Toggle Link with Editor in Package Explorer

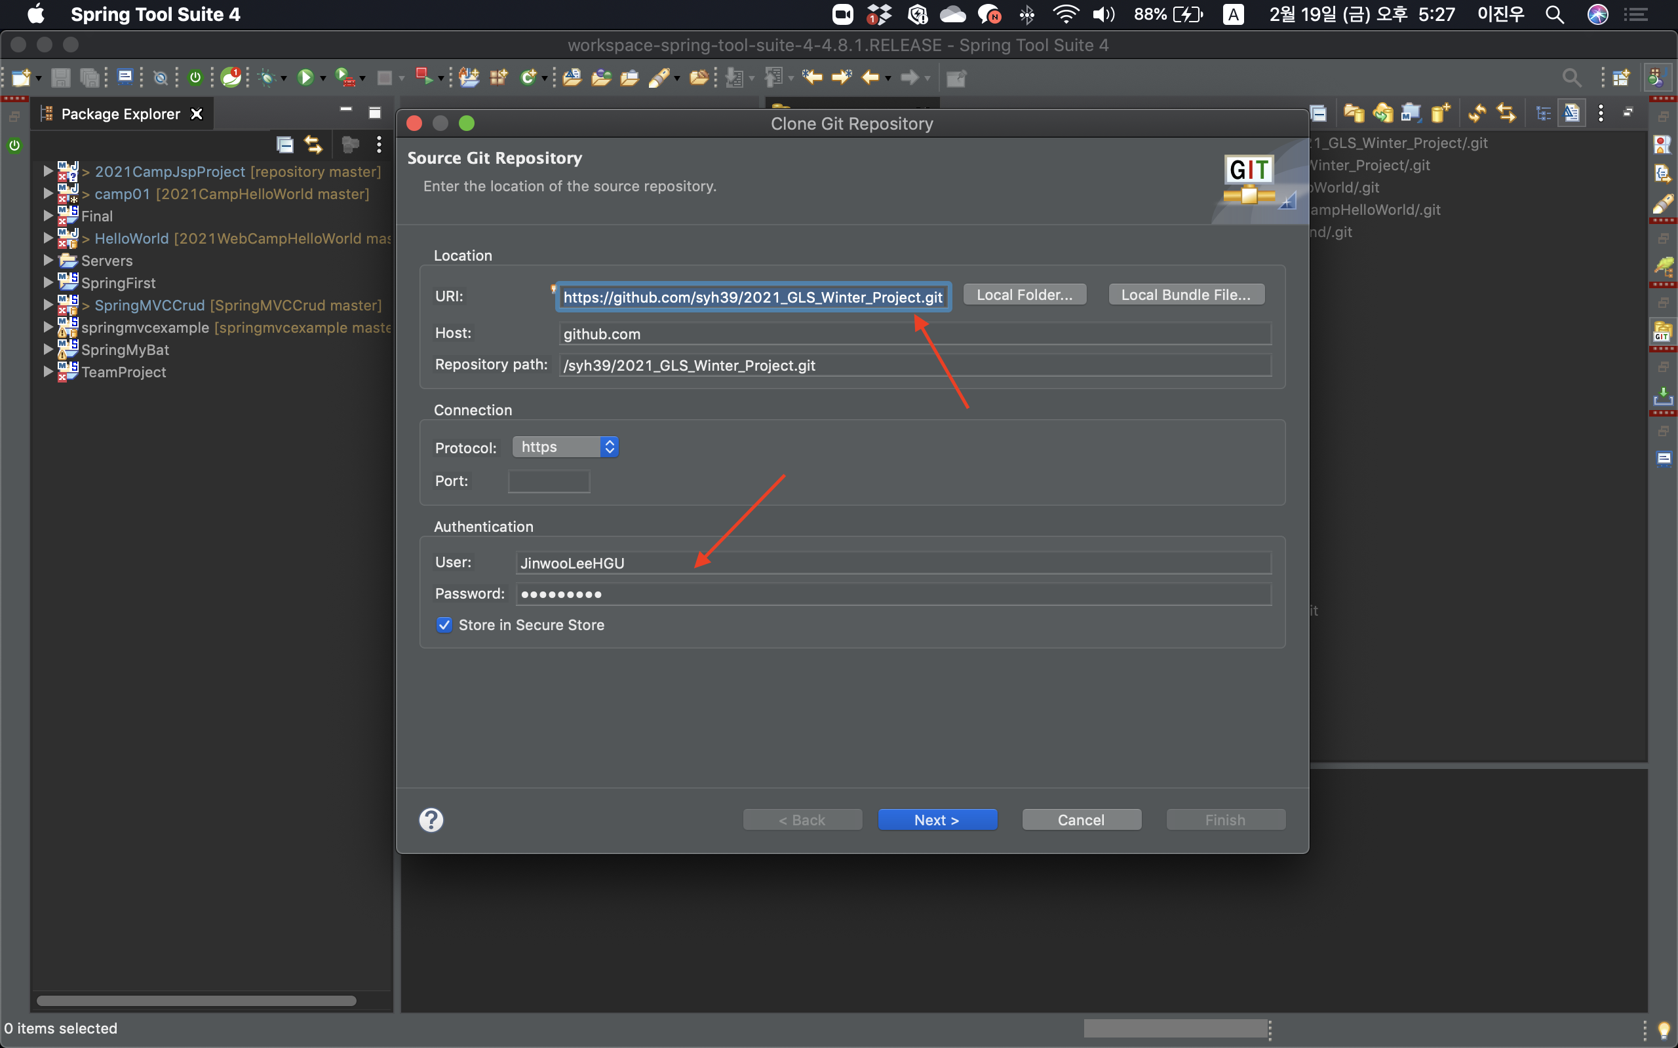[313, 144]
